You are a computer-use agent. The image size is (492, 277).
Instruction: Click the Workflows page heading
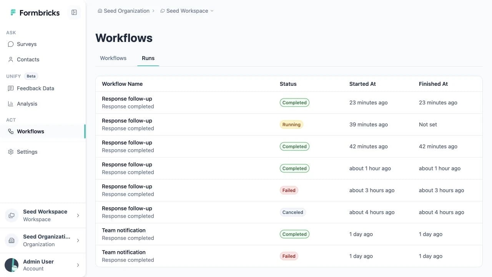[x=124, y=38]
